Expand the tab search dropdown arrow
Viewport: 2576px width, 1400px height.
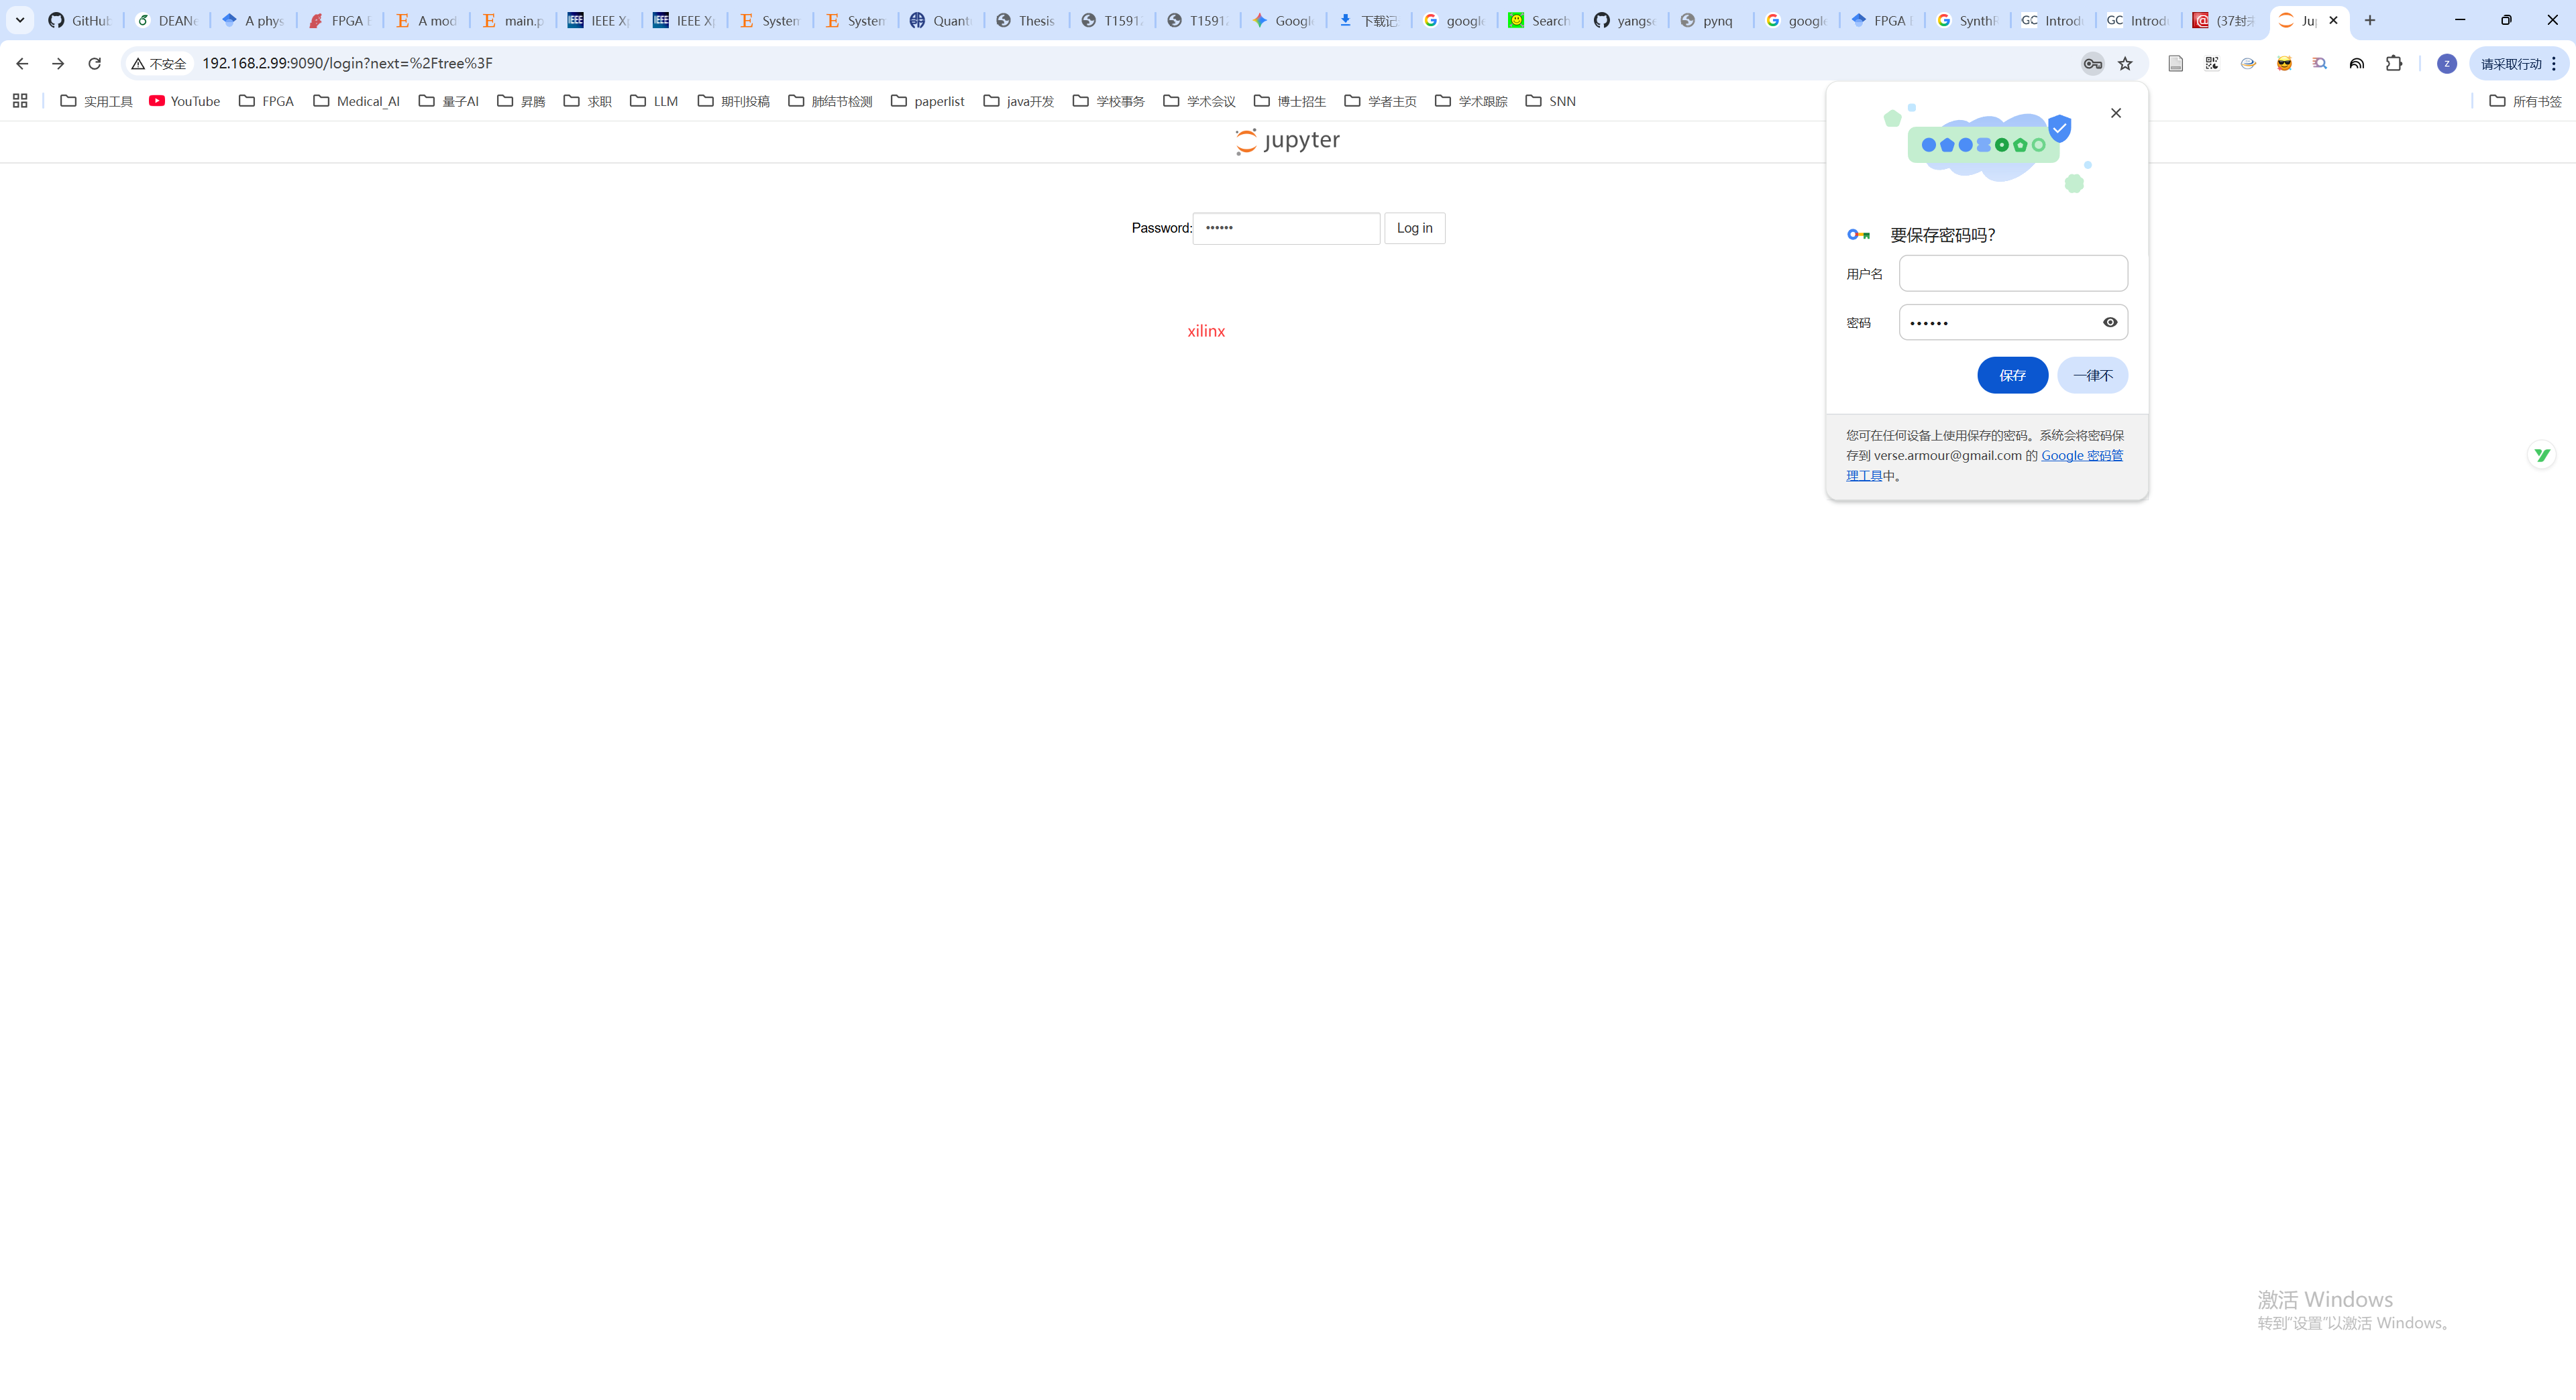19,20
